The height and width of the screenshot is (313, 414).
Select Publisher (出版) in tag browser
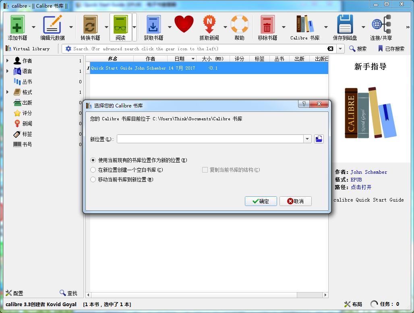[x=27, y=103]
